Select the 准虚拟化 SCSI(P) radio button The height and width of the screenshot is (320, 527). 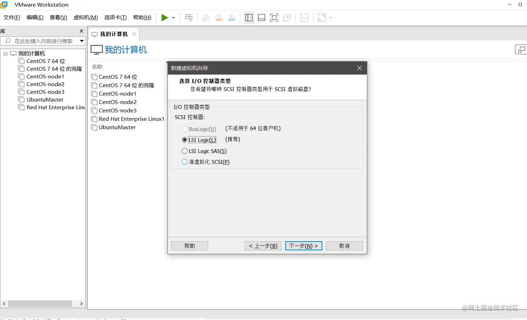click(185, 162)
